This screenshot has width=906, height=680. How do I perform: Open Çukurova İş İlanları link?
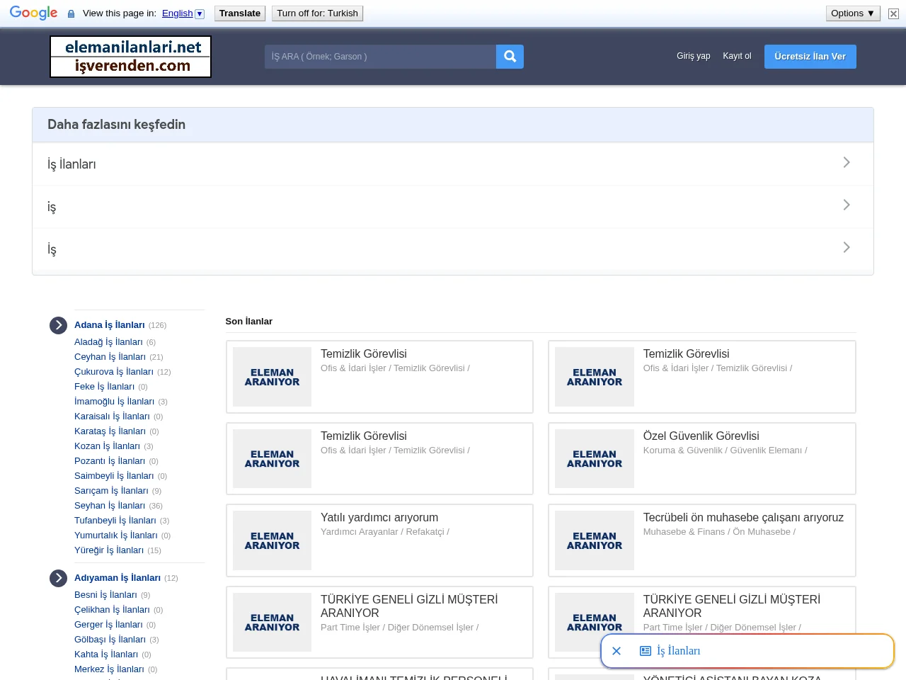114,372
